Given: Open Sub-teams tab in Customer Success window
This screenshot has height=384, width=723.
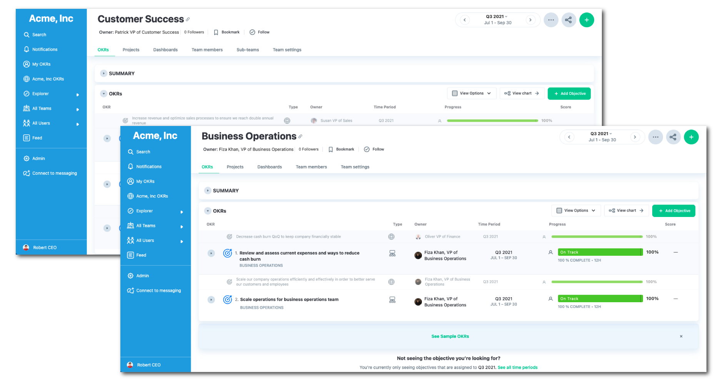Looking at the screenshot, I should pos(248,50).
